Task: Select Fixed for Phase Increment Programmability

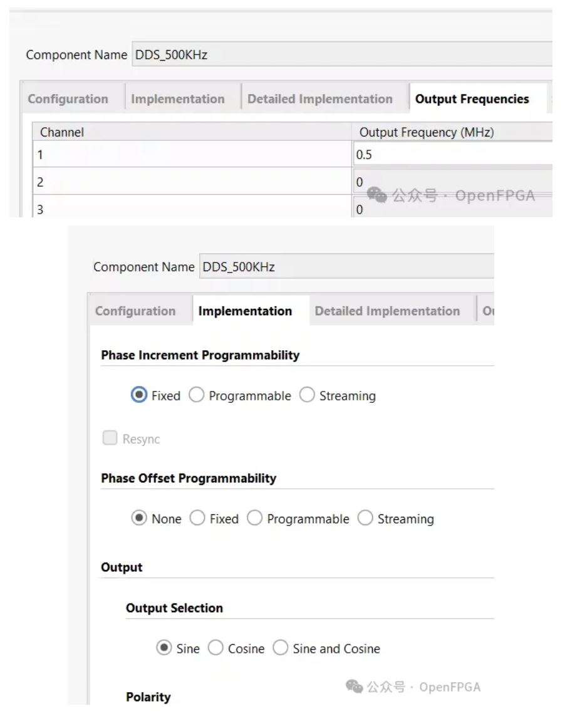Action: 139,396
